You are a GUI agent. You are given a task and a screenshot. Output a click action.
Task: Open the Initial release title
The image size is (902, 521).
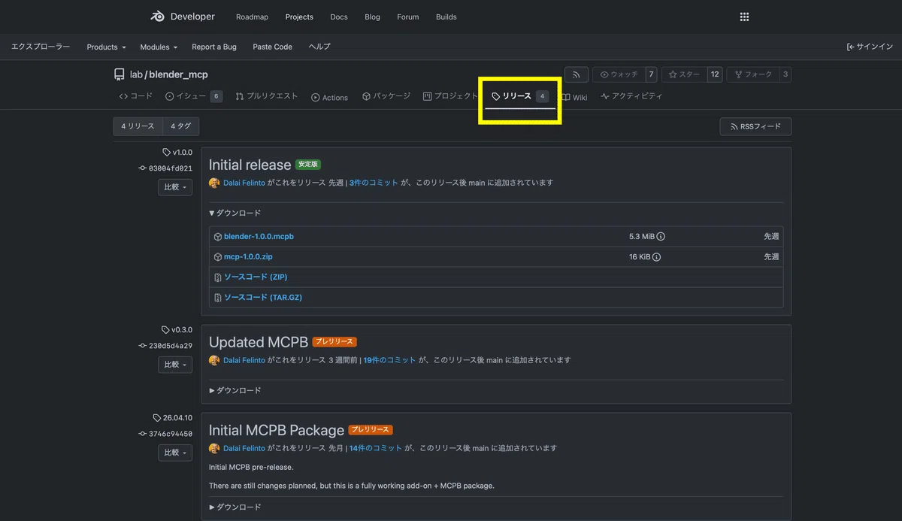[x=250, y=165]
